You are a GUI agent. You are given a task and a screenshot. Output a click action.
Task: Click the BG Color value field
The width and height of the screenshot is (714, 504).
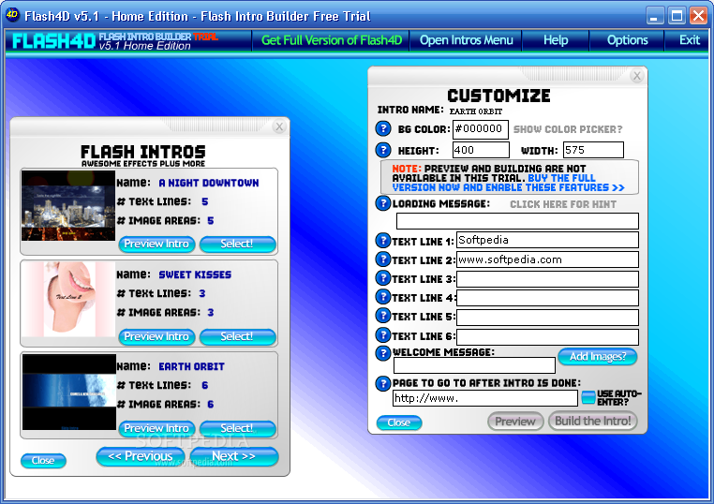[481, 130]
